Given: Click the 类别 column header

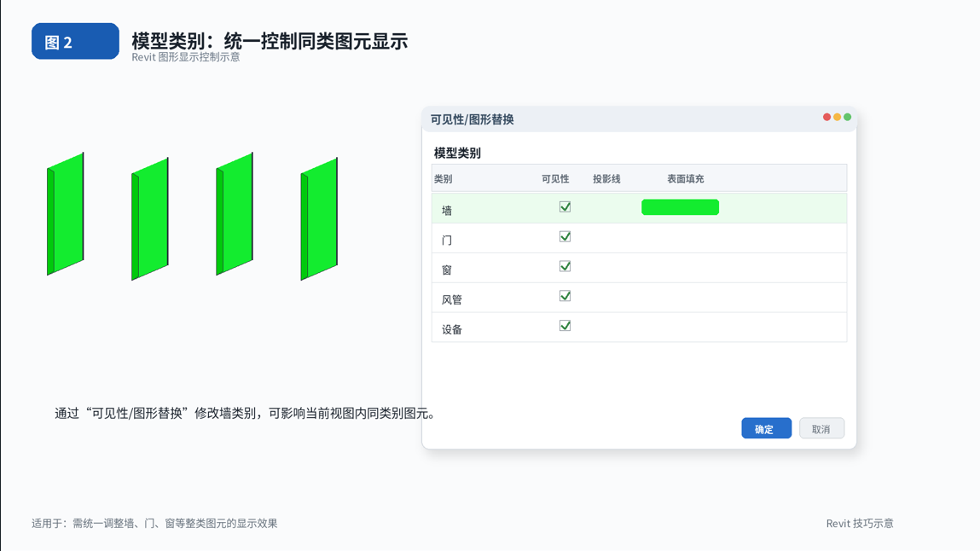Looking at the screenshot, I should [444, 178].
